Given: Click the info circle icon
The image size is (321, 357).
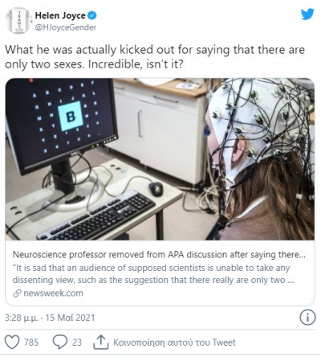Looking at the screenshot, I should point(307,318).
